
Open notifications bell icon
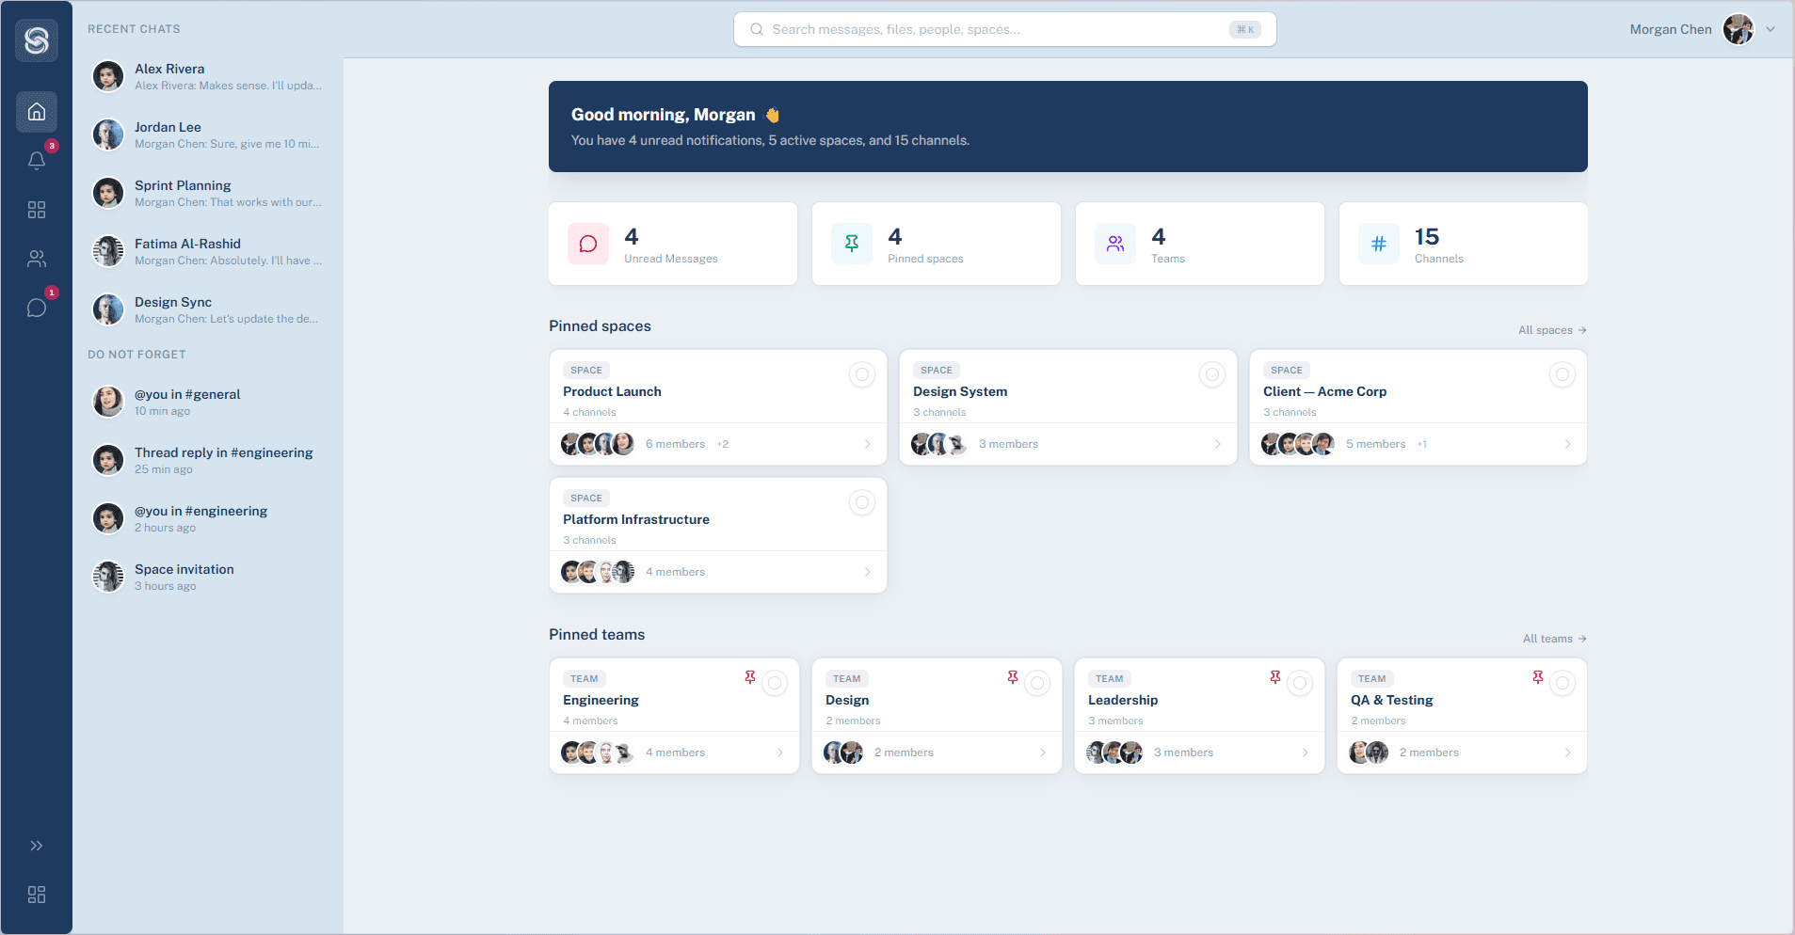tap(37, 161)
